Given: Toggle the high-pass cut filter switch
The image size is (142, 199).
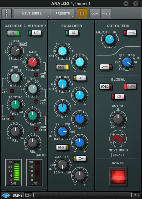Looking at the screenshot, I should tap(106, 67).
